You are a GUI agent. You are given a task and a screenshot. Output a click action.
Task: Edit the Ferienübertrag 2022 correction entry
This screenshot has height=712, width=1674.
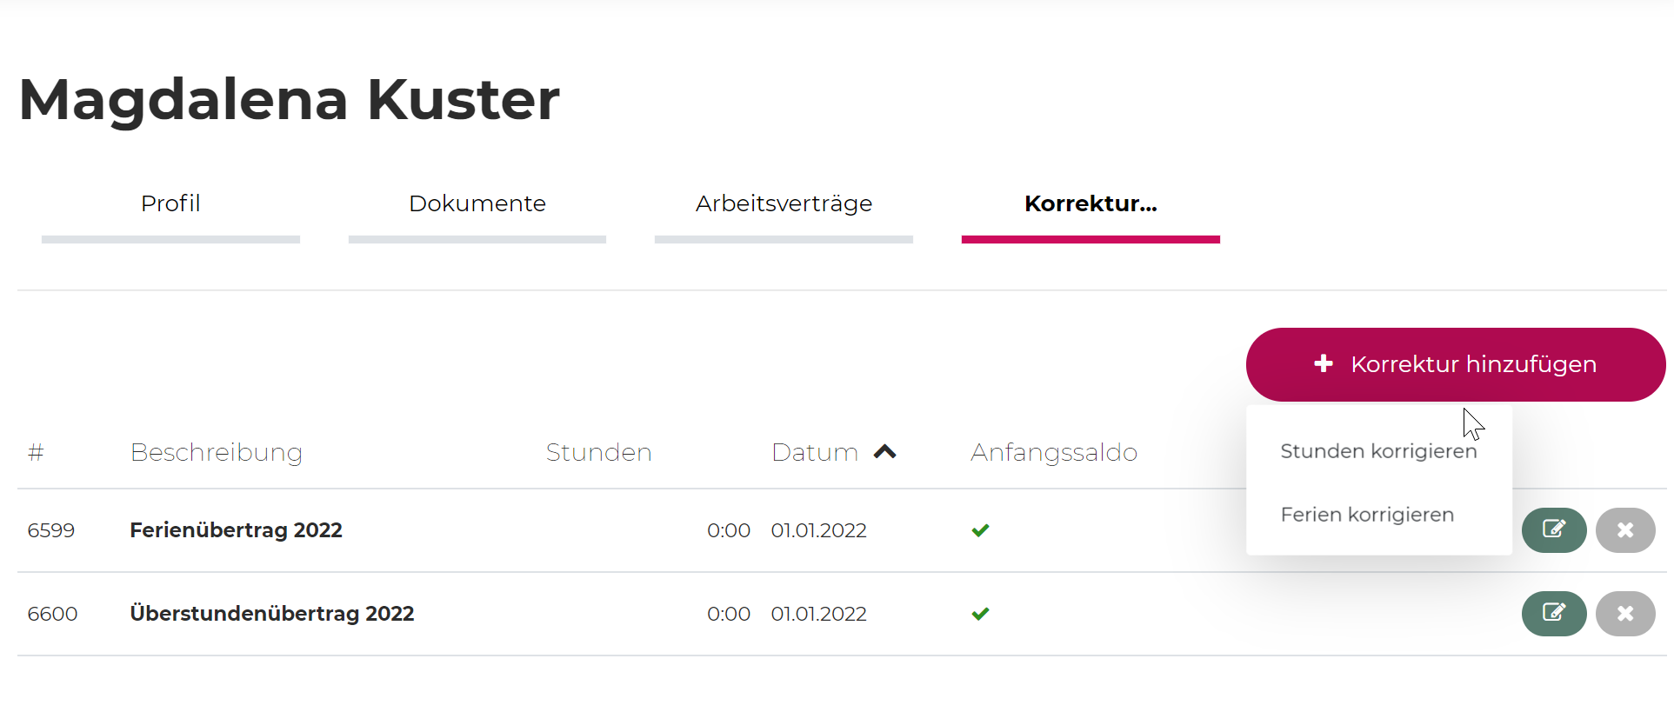pyautogui.click(x=1553, y=529)
